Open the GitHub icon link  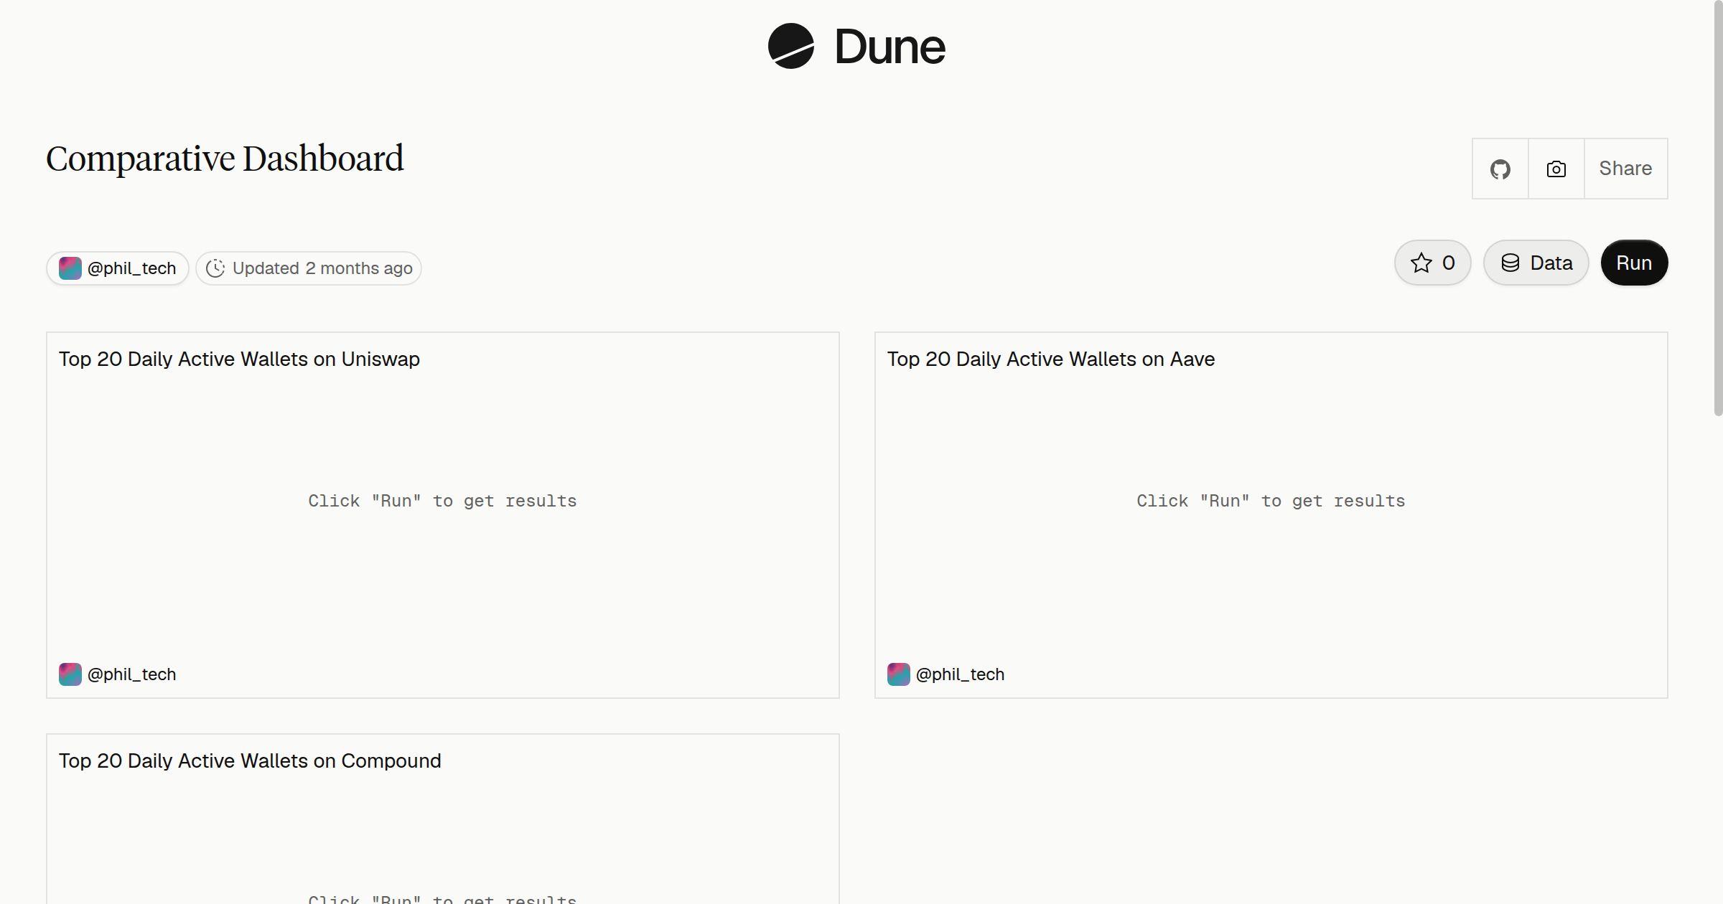point(1500,169)
